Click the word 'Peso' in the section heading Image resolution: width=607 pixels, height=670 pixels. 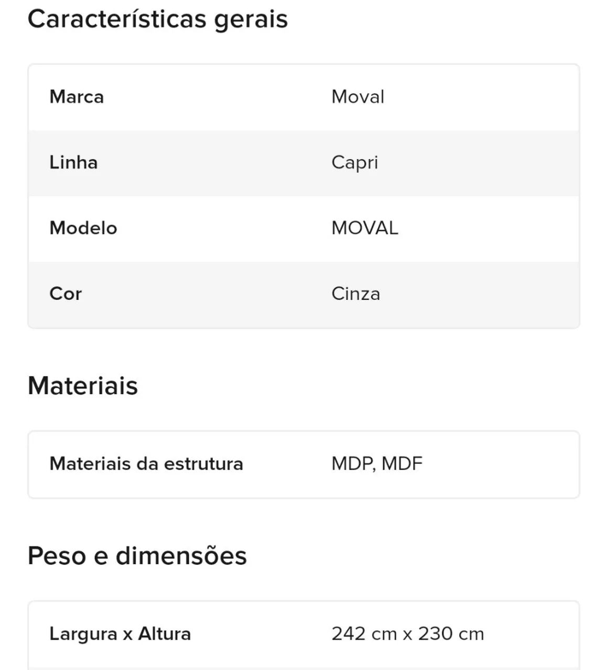point(57,556)
